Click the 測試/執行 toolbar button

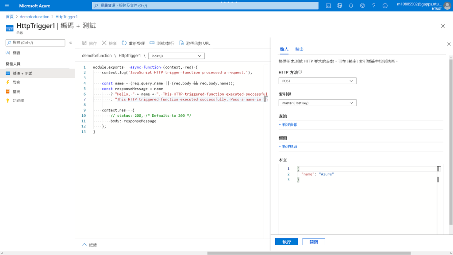(162, 43)
